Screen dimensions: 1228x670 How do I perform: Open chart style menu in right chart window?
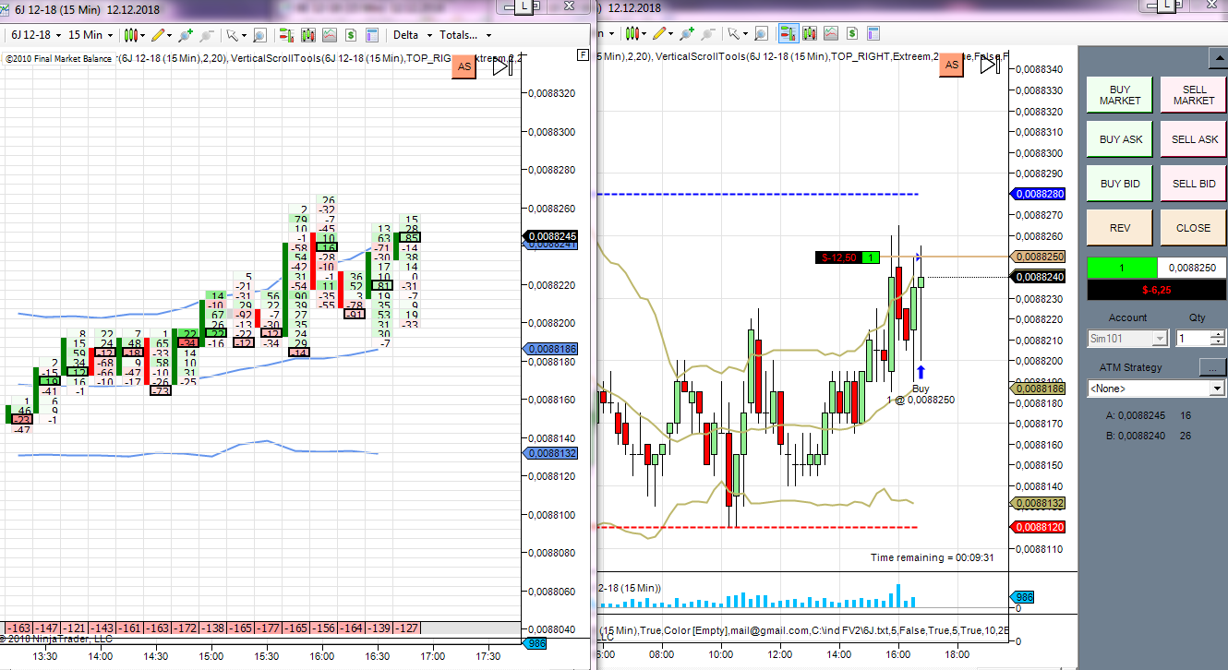(x=634, y=35)
